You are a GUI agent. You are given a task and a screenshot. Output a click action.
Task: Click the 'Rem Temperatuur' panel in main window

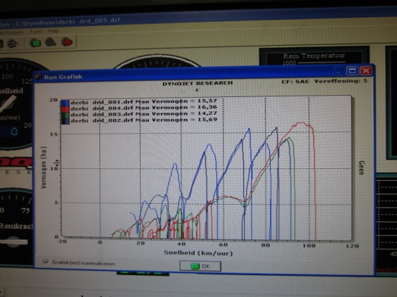click(x=314, y=56)
